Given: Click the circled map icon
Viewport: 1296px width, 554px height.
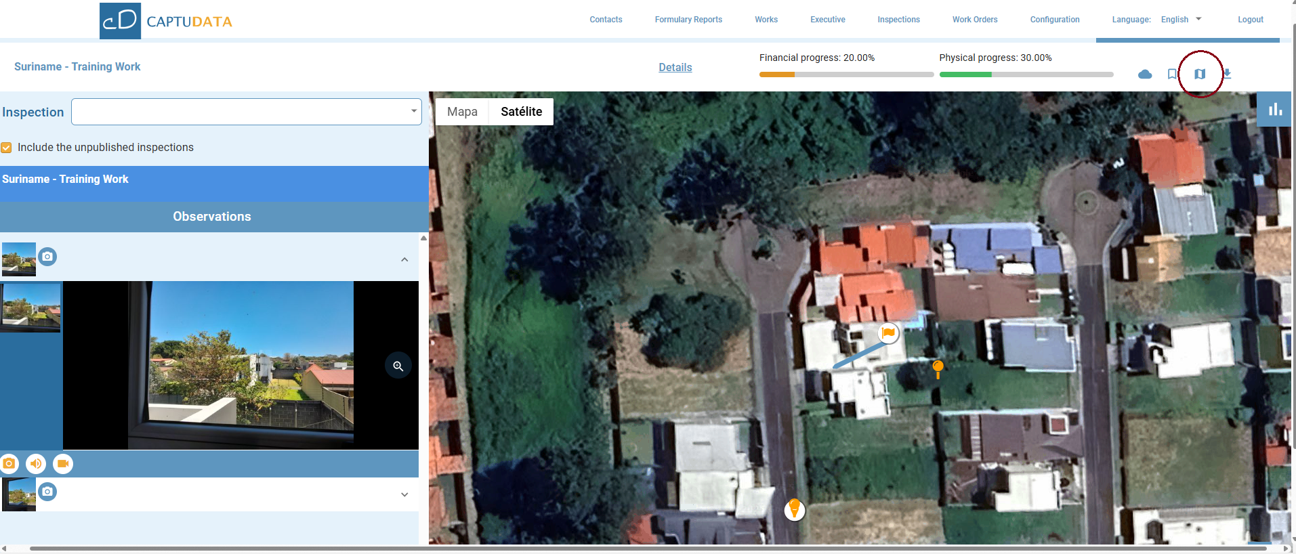Looking at the screenshot, I should (1200, 74).
